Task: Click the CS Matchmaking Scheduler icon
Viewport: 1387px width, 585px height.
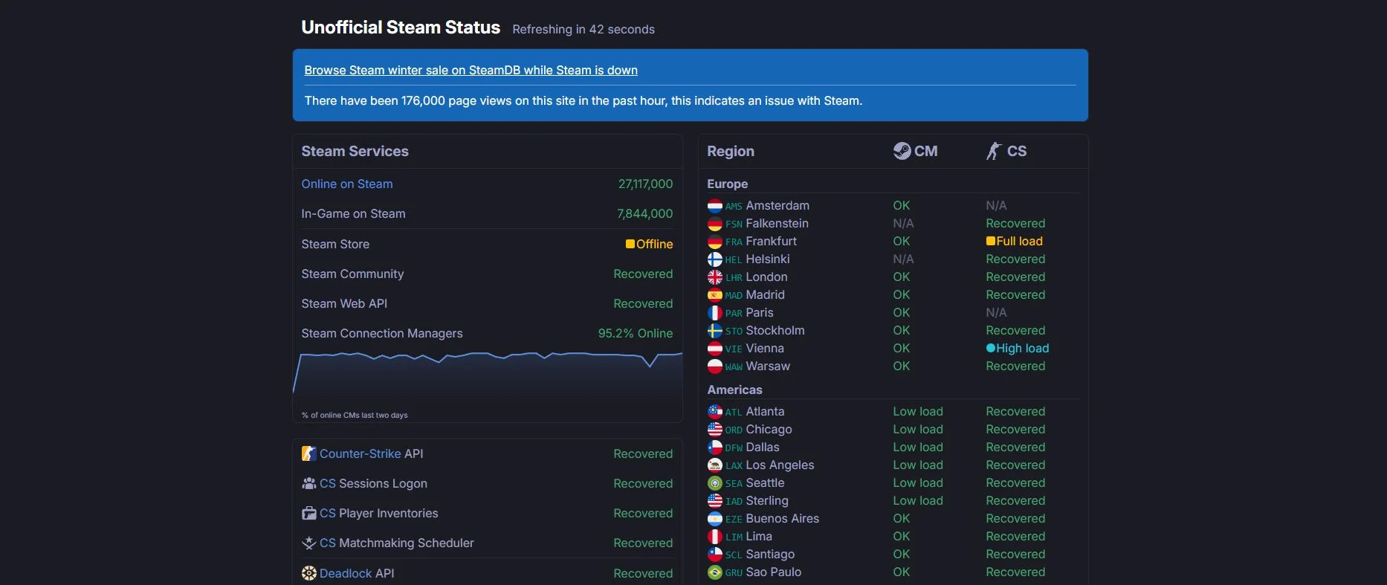Action: click(x=308, y=543)
